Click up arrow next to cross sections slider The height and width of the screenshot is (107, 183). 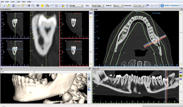point(91,17)
